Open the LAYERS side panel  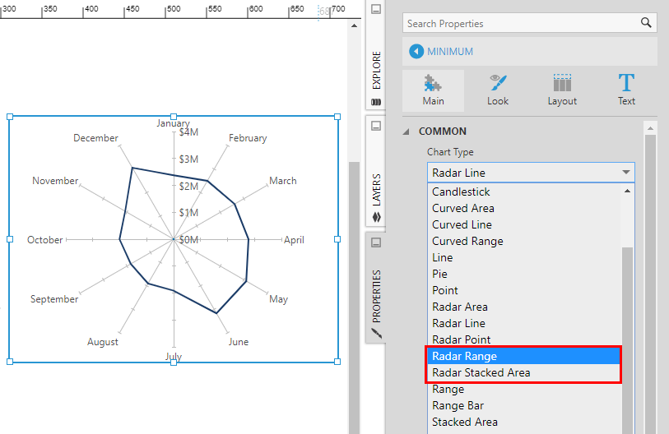coord(376,190)
